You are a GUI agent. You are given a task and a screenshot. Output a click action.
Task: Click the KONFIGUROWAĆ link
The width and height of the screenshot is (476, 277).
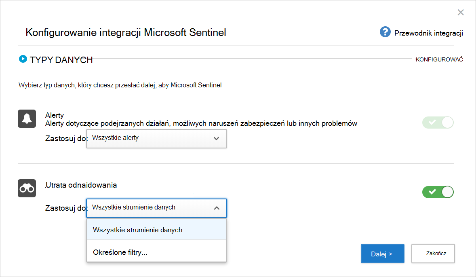(x=439, y=59)
